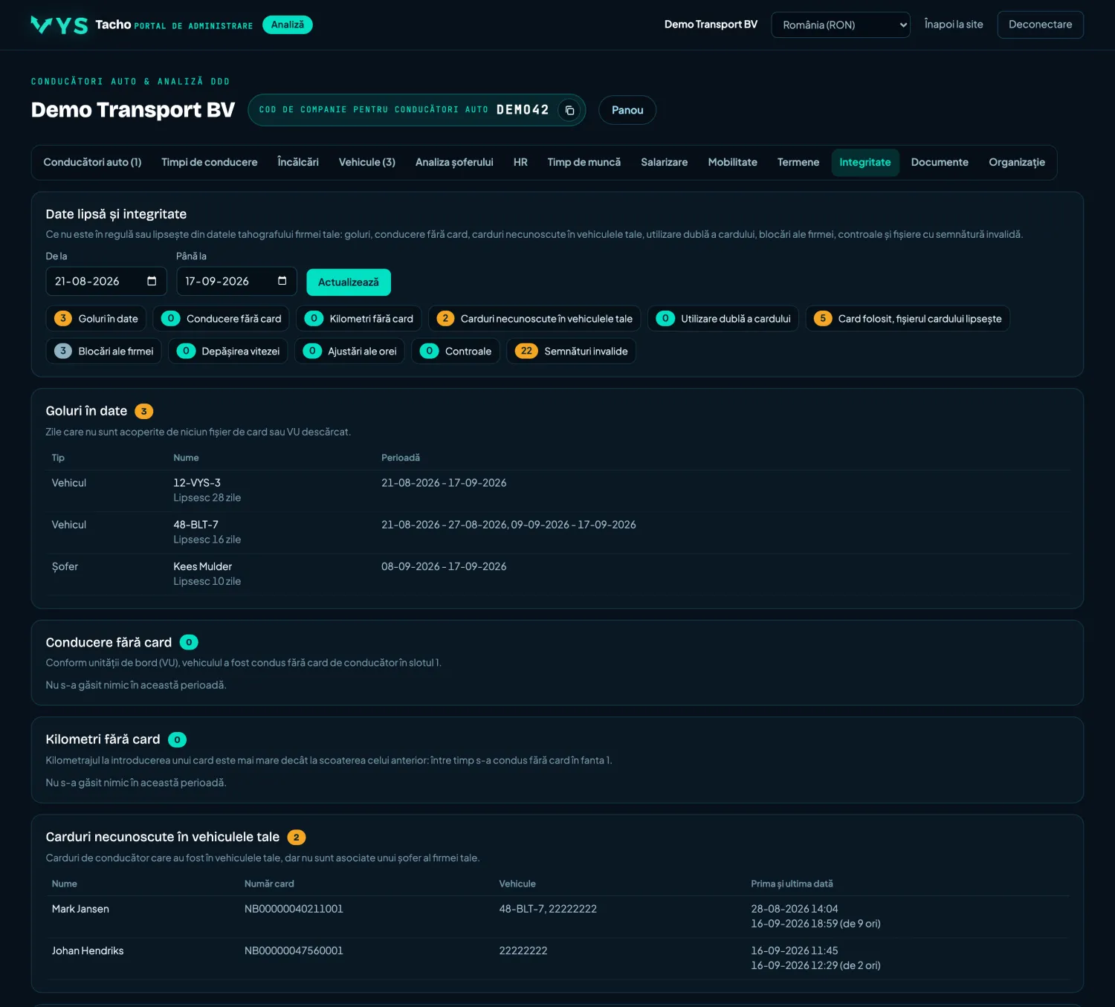Click the 'Semnături invalide' chip
The width and height of the screenshot is (1115, 1007).
571,352
